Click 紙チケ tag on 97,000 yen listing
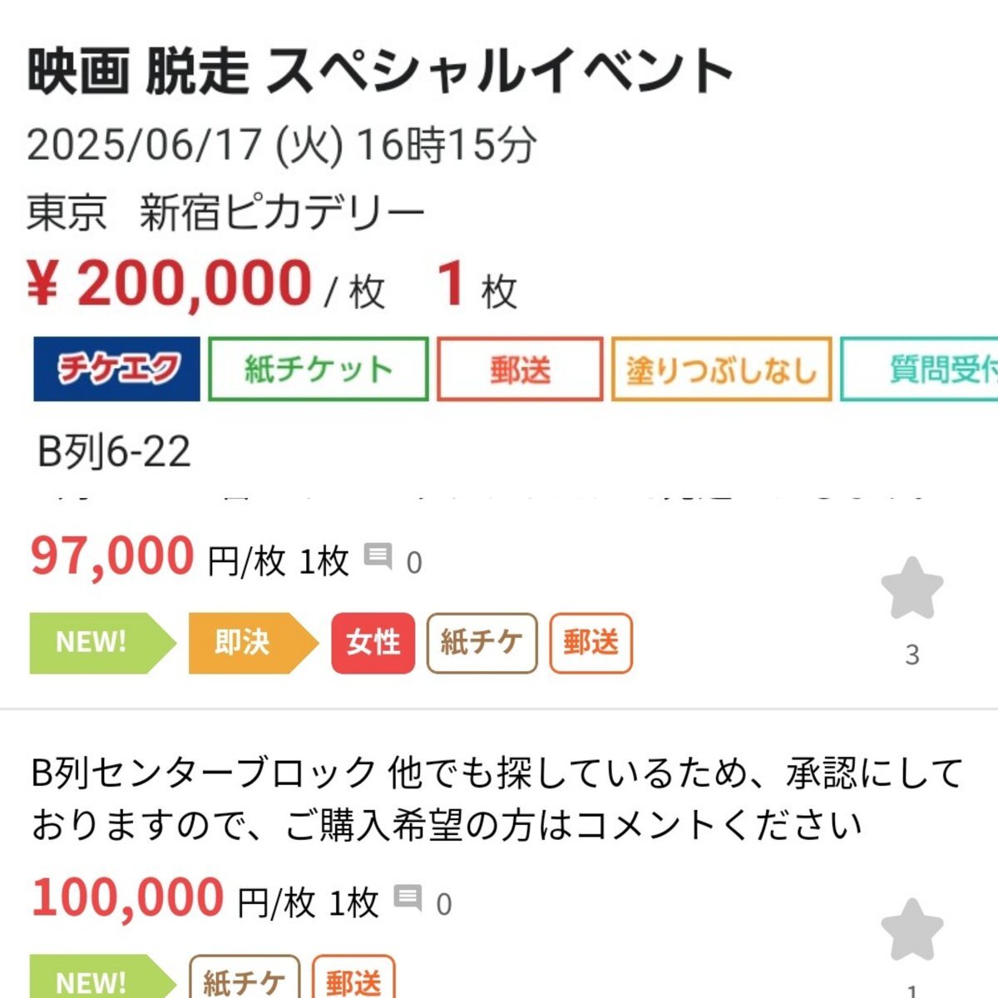998x998 pixels. pyautogui.click(x=482, y=643)
